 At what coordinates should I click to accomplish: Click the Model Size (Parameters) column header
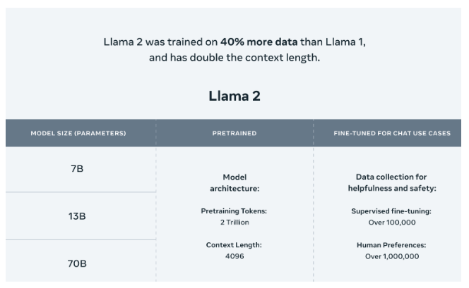[x=78, y=133]
